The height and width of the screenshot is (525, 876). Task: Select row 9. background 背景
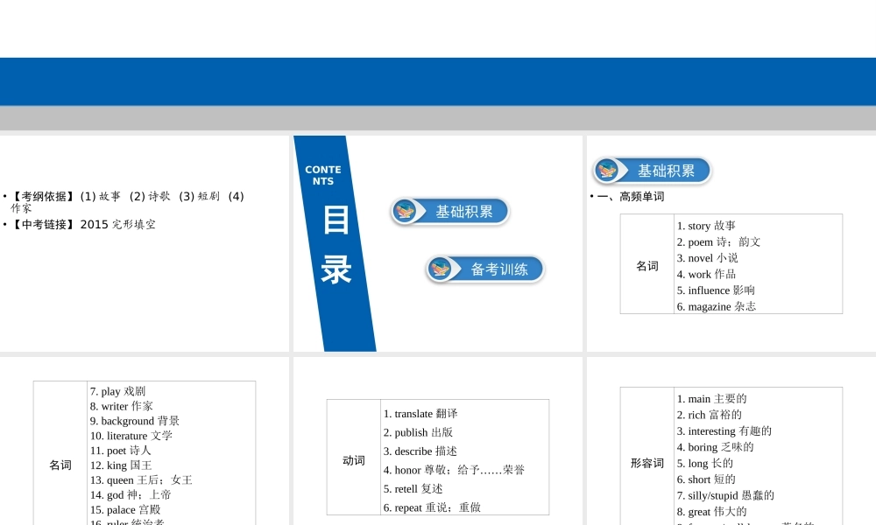[x=135, y=421]
